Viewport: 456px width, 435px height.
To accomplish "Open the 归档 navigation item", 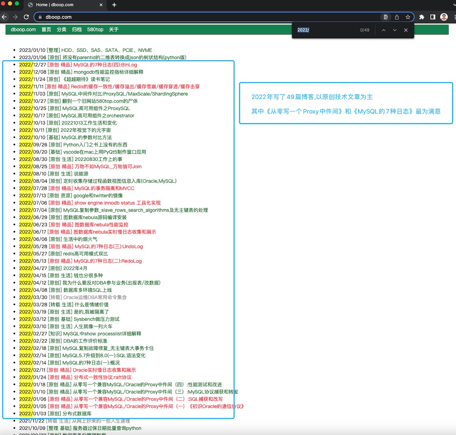I will coord(77,30).
